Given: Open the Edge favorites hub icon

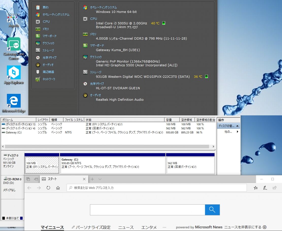Looking at the screenshot, I should coord(256,188).
